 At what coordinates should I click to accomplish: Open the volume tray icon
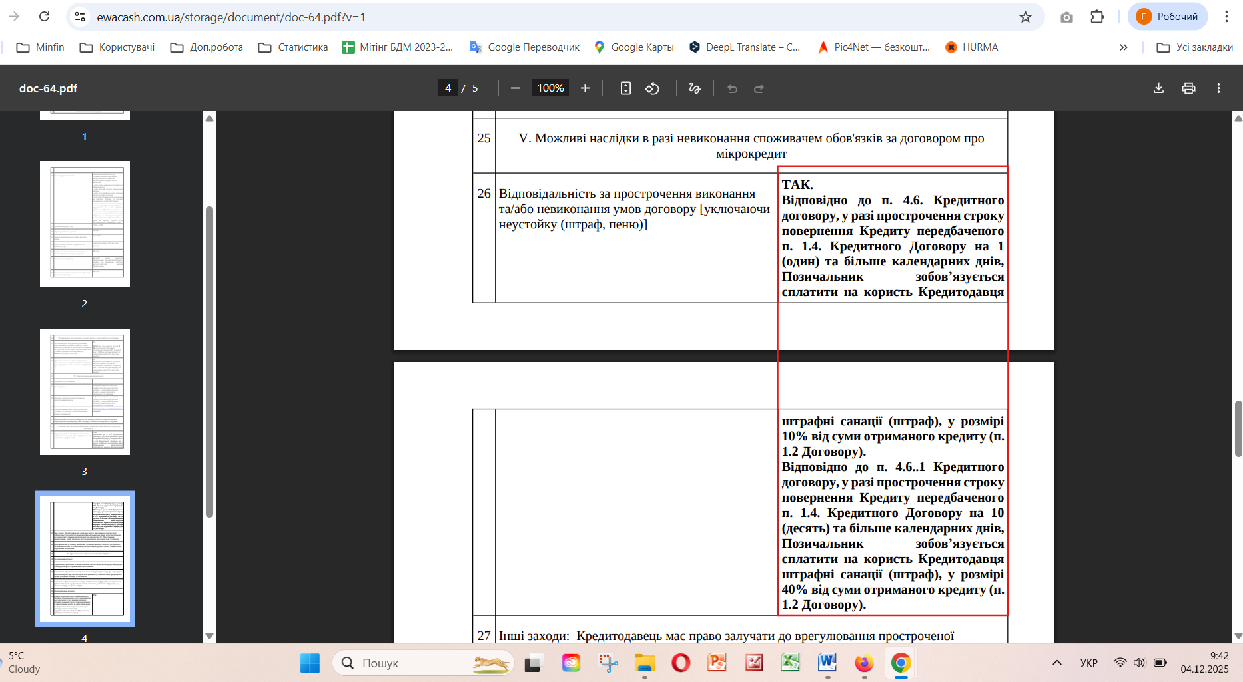click(x=1140, y=663)
